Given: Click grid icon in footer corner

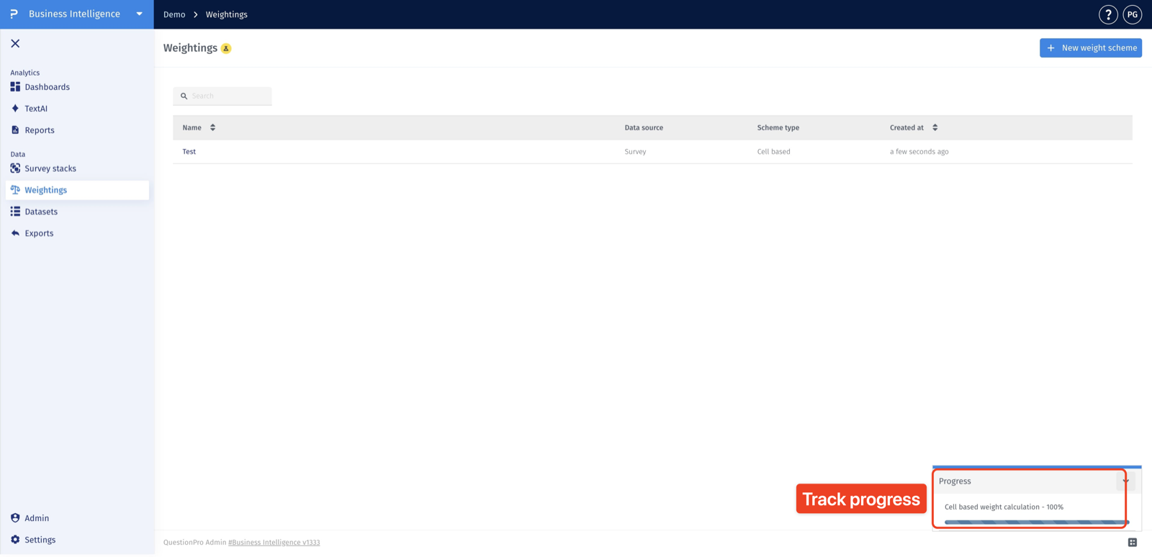Looking at the screenshot, I should 1133,543.
